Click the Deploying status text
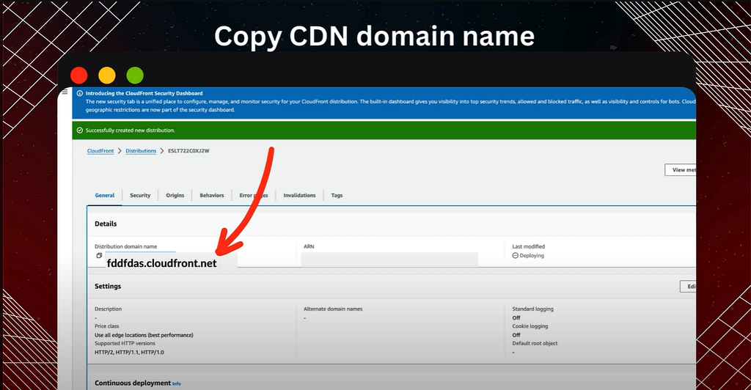The height and width of the screenshot is (390, 751). [532, 256]
